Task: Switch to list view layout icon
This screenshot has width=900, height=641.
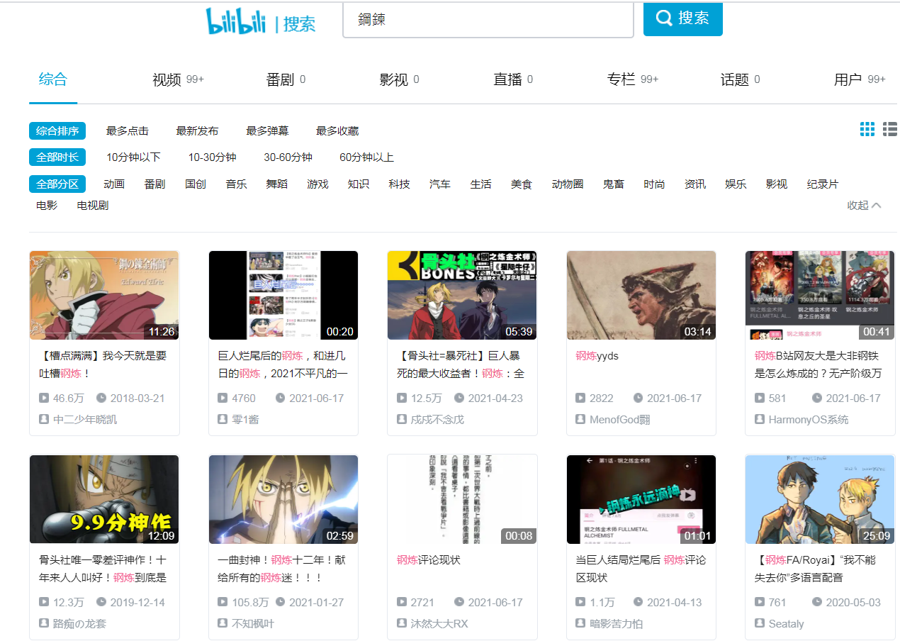Action: pyautogui.click(x=890, y=129)
